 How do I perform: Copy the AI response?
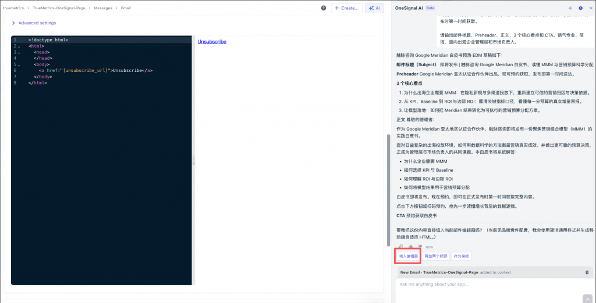[400, 247]
